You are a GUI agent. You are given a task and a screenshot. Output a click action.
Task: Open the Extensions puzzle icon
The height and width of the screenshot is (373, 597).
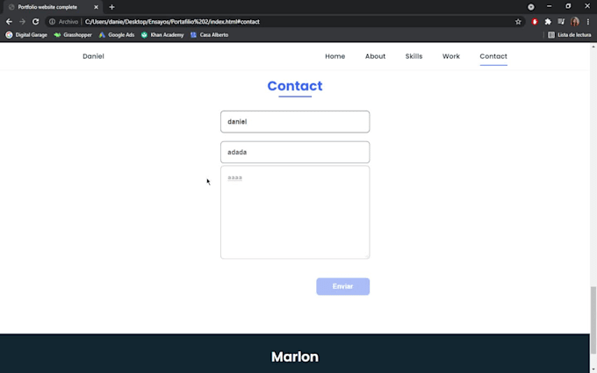(x=548, y=22)
